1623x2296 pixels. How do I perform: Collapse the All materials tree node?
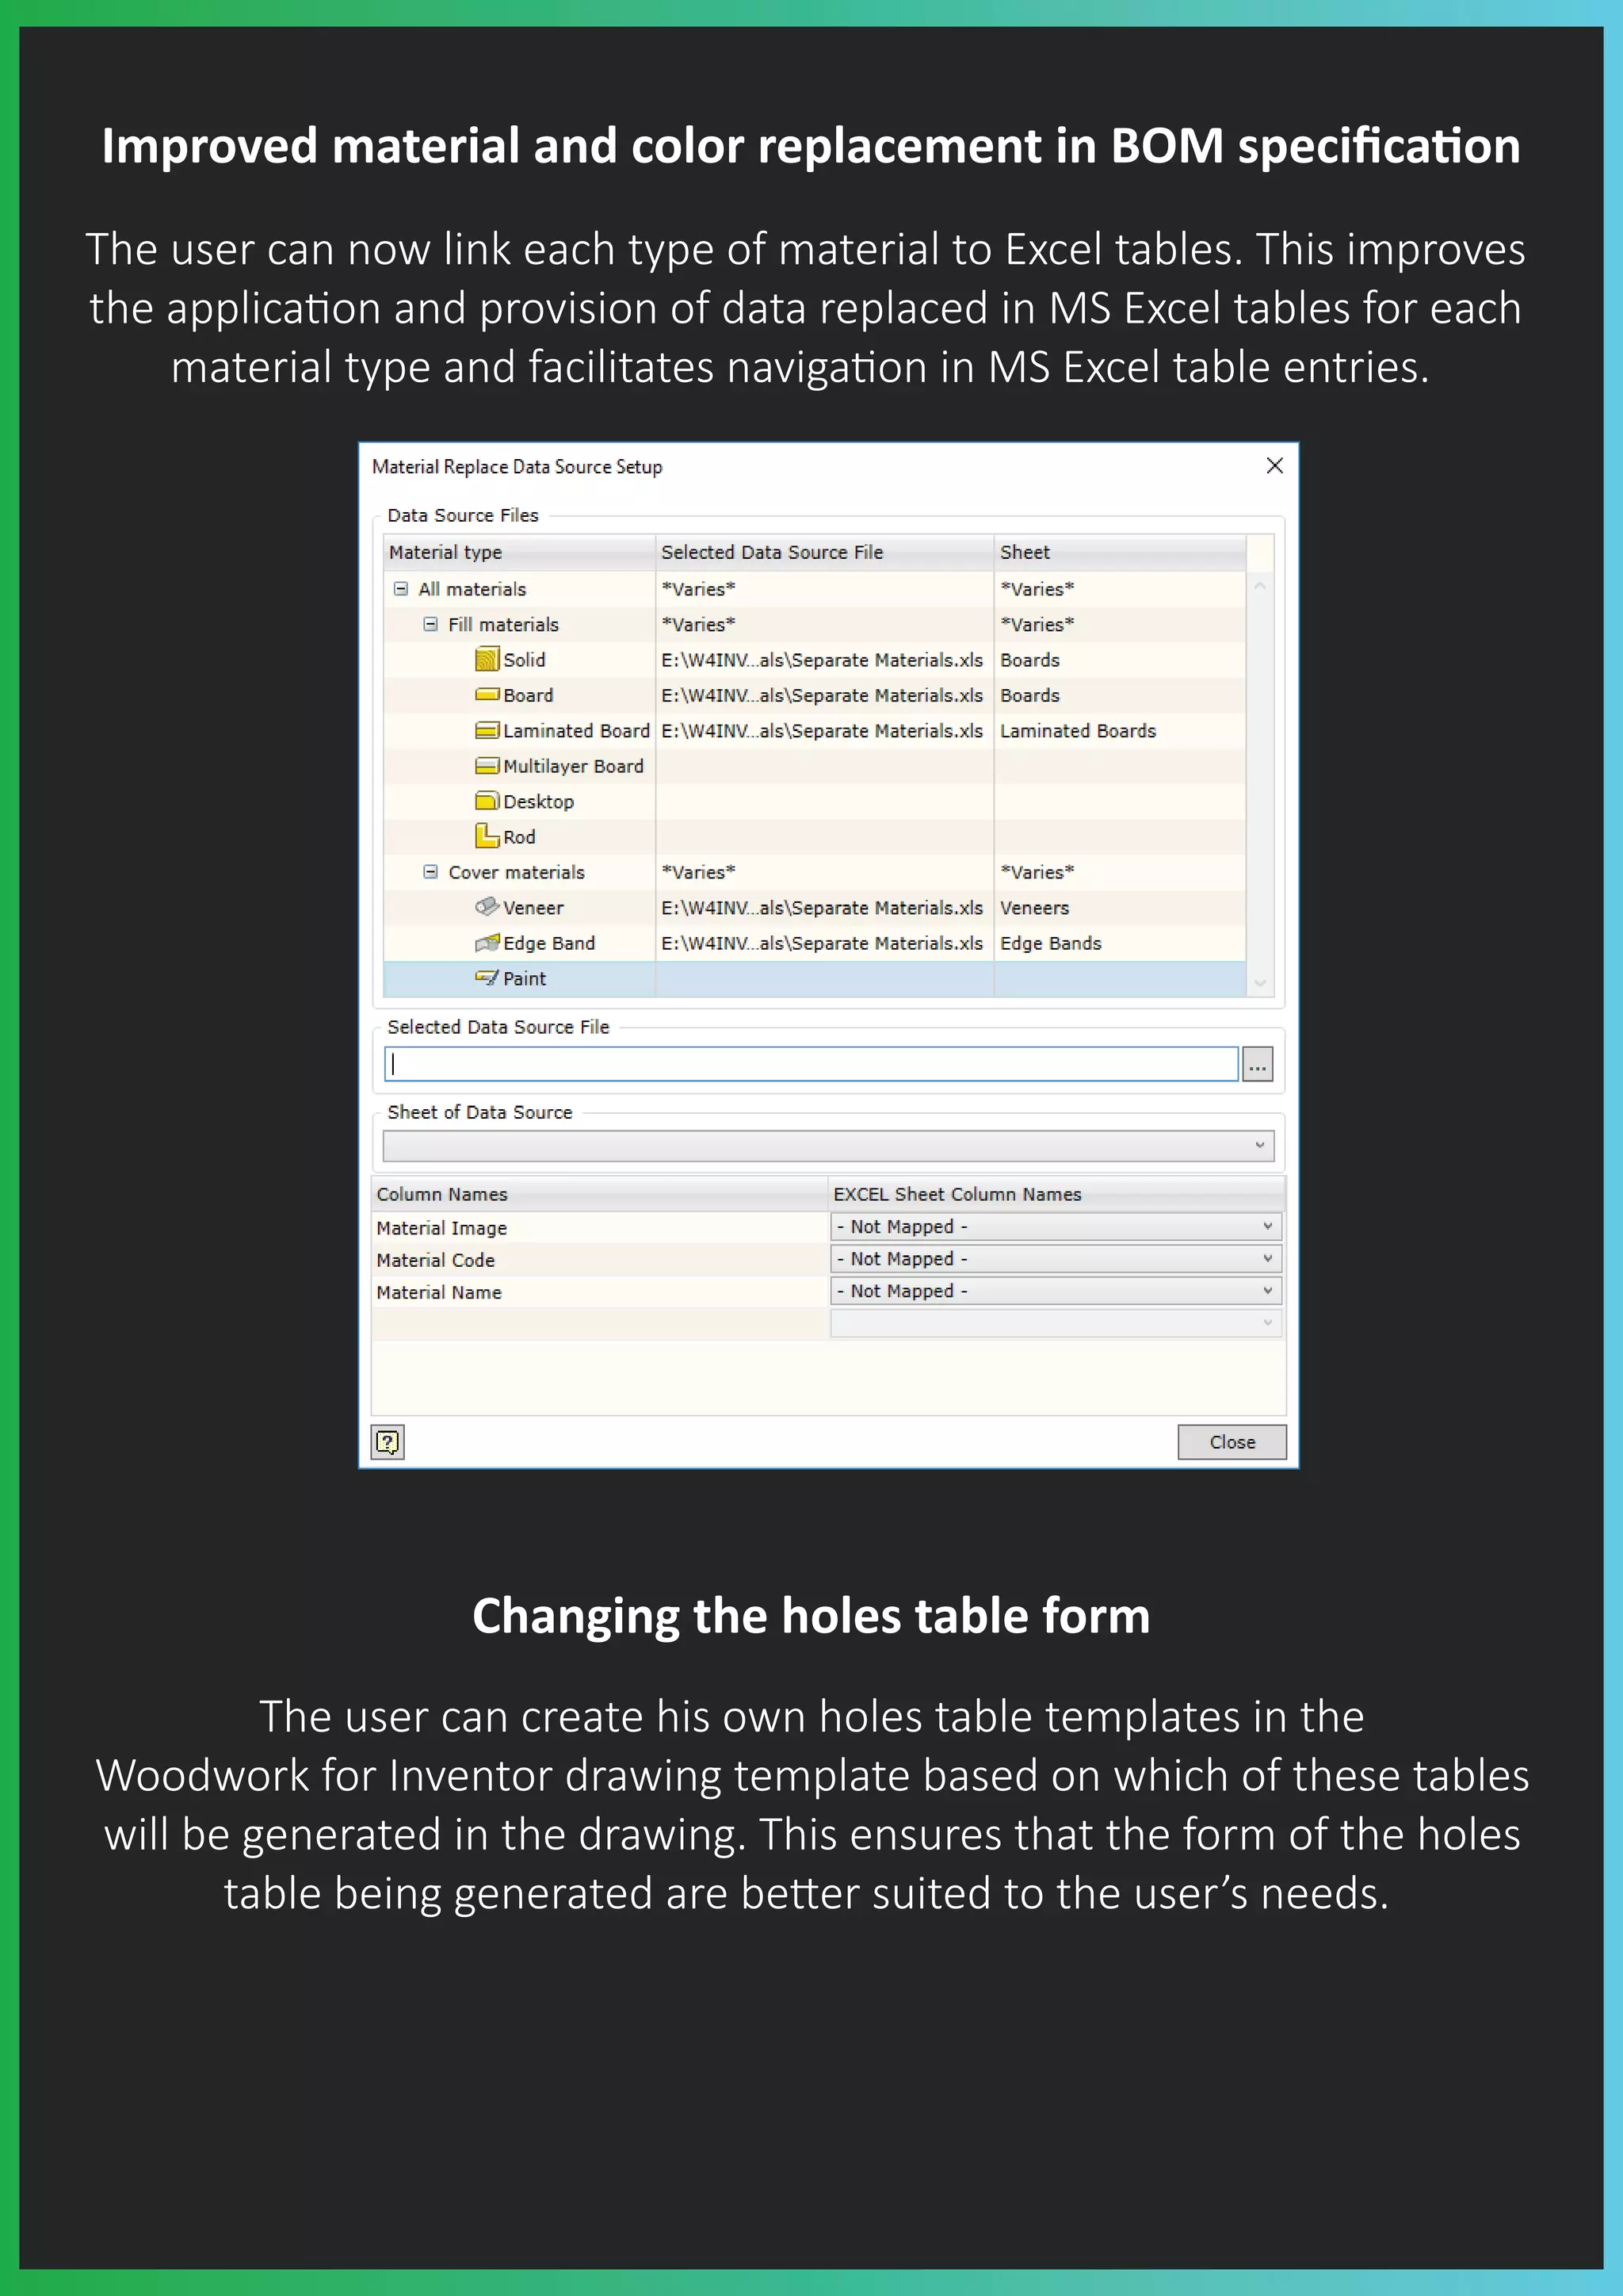pos(399,588)
